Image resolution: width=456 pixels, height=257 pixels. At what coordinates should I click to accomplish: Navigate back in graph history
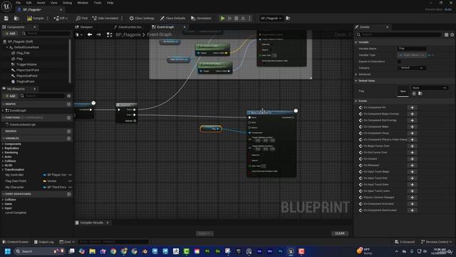[90, 35]
